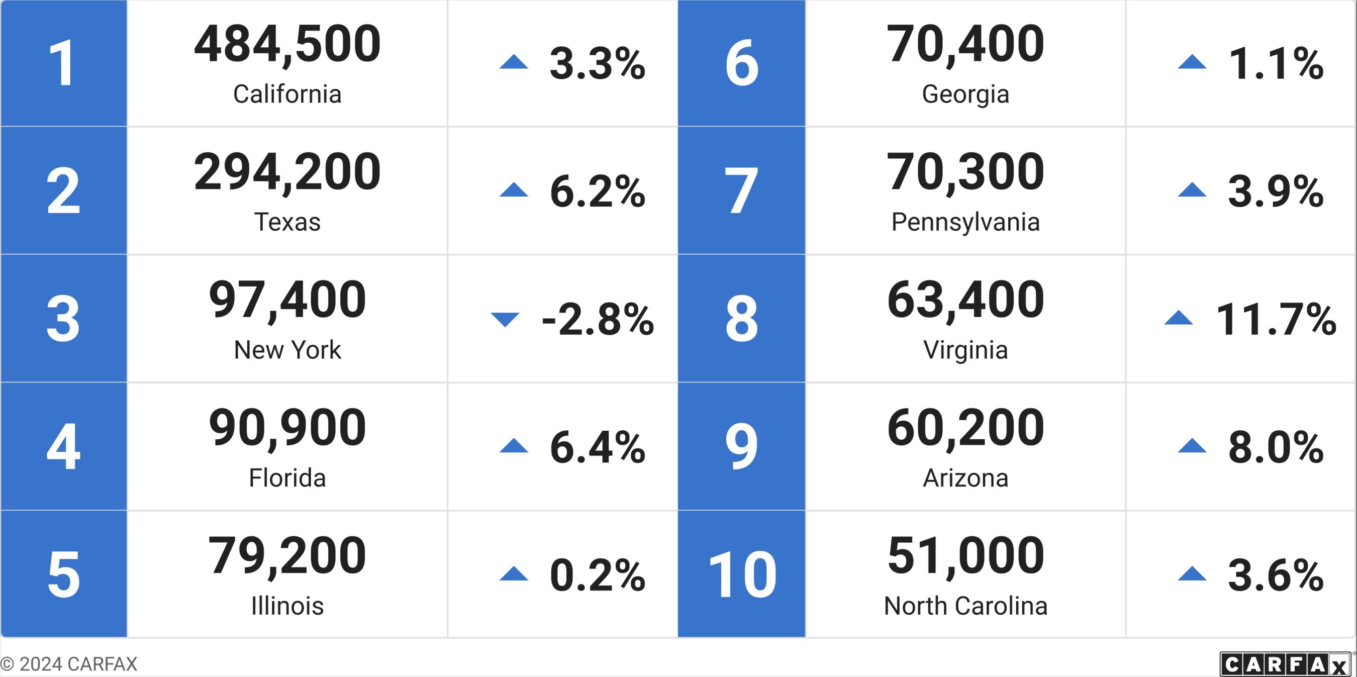Click the down arrow beside New York -2.8%

click(x=505, y=319)
